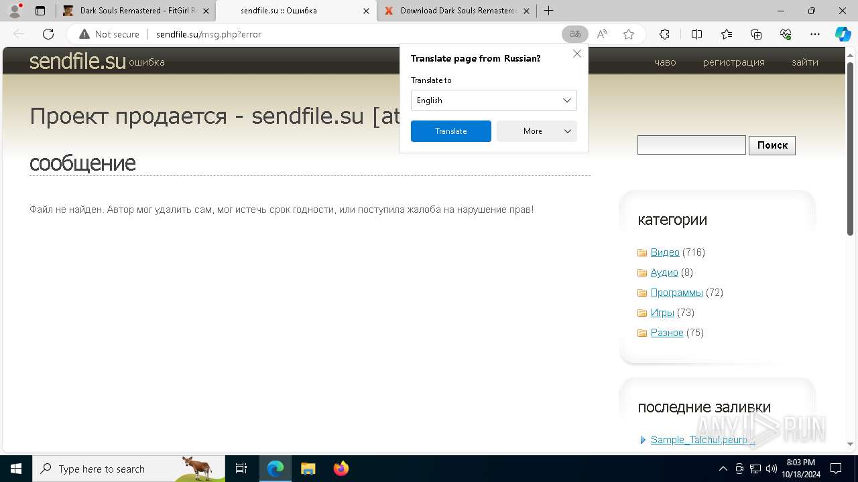This screenshot has height=482, width=858.
Task: Focus the site search text field
Action: click(x=692, y=145)
